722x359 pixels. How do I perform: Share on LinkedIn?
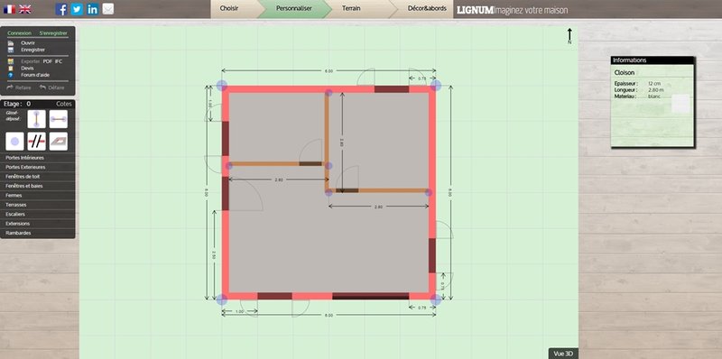click(93, 9)
